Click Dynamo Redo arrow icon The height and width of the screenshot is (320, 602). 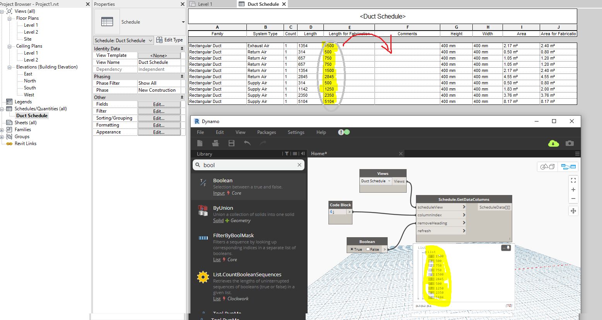(263, 143)
